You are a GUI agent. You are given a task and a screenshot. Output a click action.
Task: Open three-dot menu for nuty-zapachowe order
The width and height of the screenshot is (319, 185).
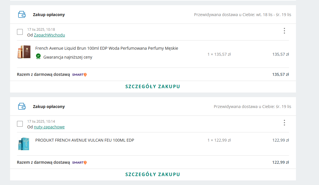click(284, 123)
